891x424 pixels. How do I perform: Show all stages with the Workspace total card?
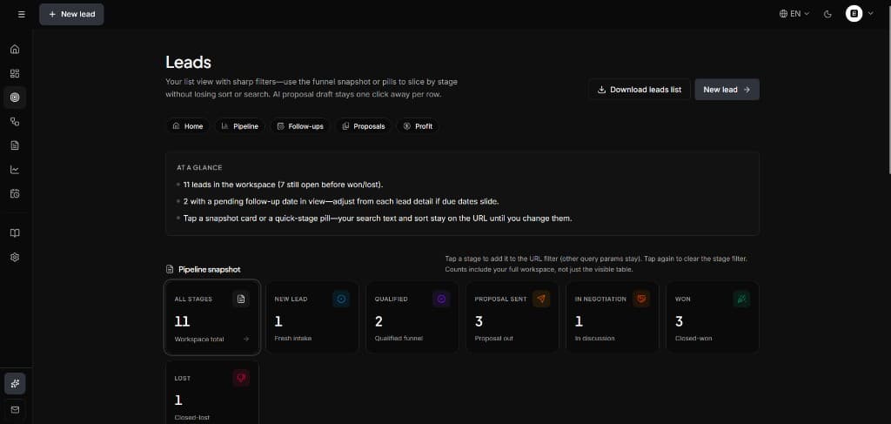coord(212,317)
